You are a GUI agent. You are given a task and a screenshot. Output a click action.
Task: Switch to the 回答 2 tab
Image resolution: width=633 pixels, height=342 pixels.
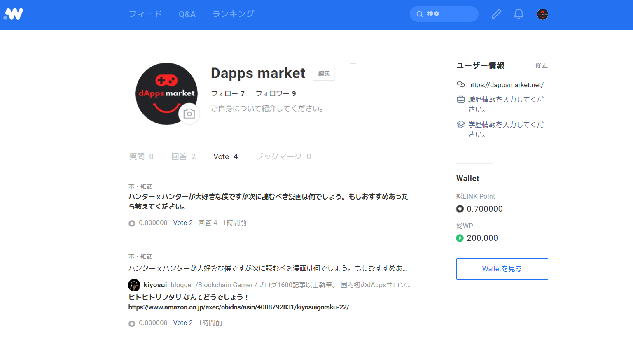[x=183, y=156]
